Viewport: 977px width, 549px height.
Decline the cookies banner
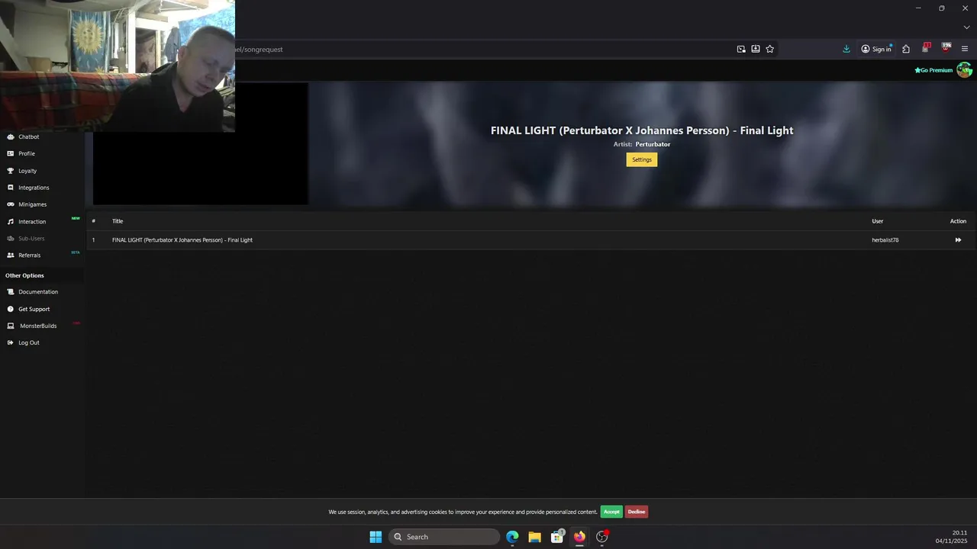pos(637,512)
